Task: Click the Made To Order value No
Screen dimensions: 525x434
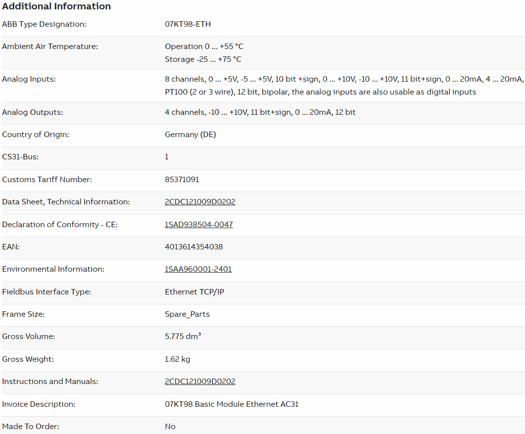Action: [170, 427]
